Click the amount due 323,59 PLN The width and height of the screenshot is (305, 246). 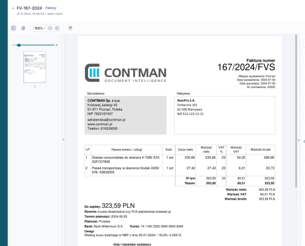(x=118, y=205)
